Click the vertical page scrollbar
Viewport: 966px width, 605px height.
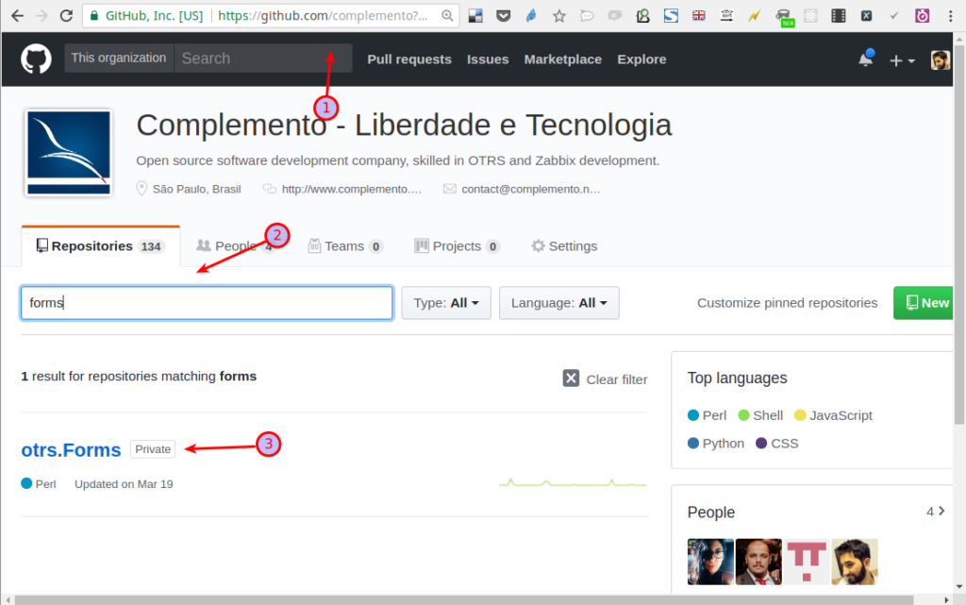point(959,234)
